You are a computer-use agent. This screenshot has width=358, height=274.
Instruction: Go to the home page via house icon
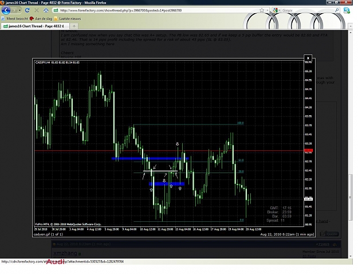click(46, 10)
